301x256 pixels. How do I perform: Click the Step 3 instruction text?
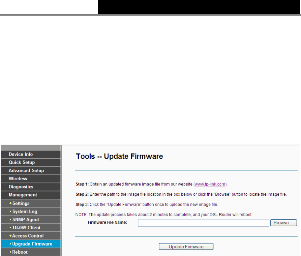click(x=147, y=205)
